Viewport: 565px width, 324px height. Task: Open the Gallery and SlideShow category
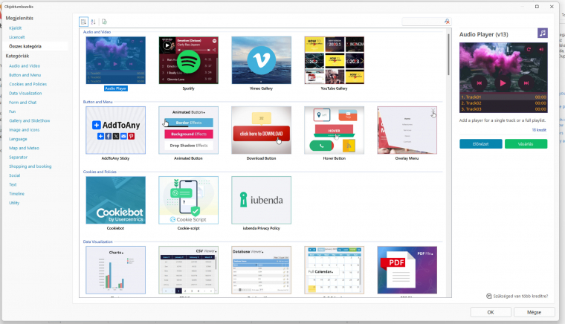(30, 120)
